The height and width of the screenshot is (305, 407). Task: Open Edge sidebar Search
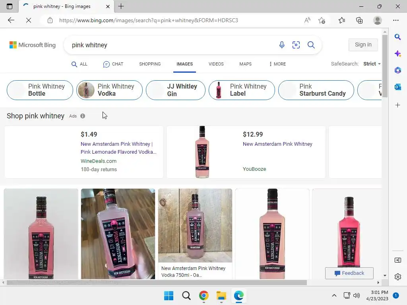[x=397, y=37]
